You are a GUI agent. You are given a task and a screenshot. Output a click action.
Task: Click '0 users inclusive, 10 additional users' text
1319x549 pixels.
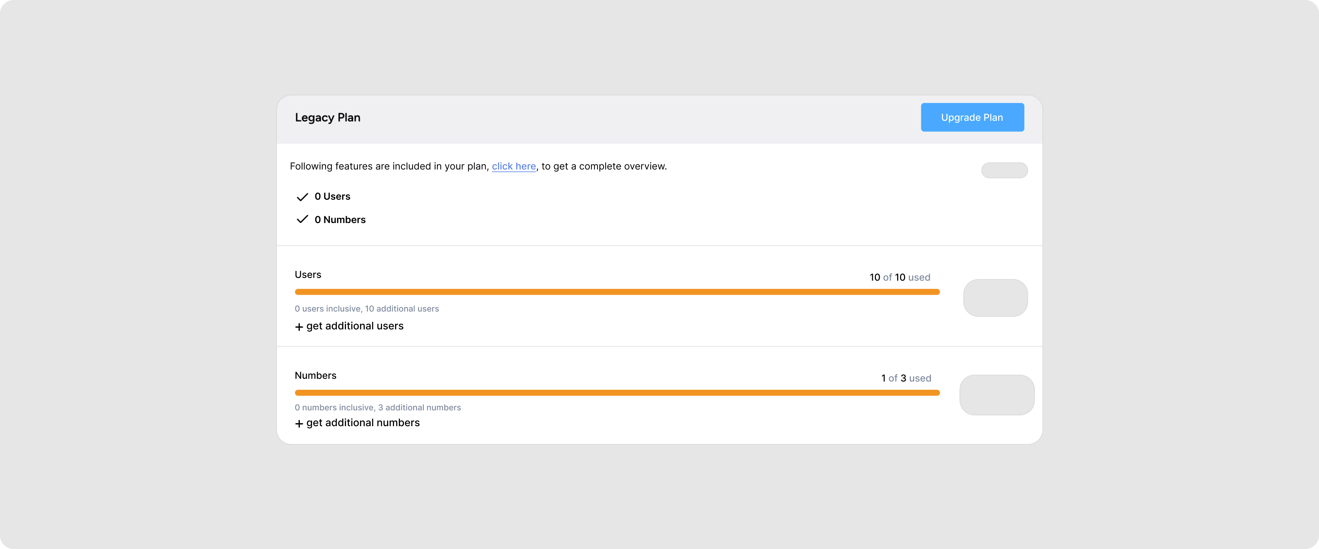[x=367, y=308]
